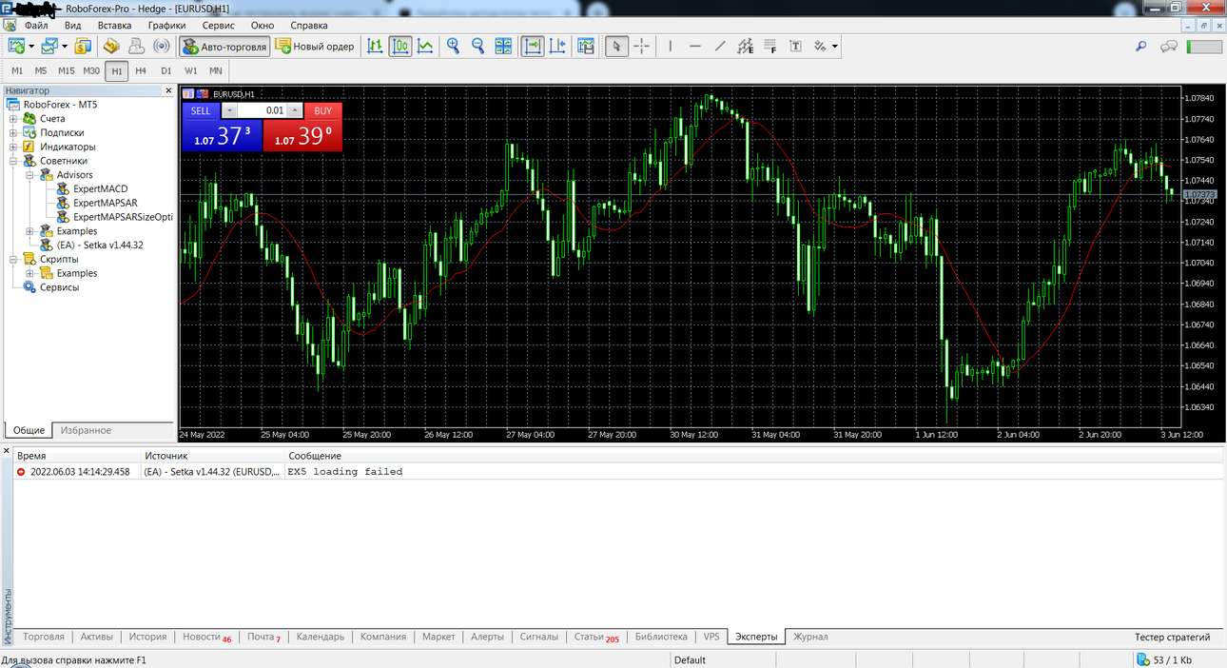Select the crosshair tool
This screenshot has height=668, width=1227.
[642, 46]
